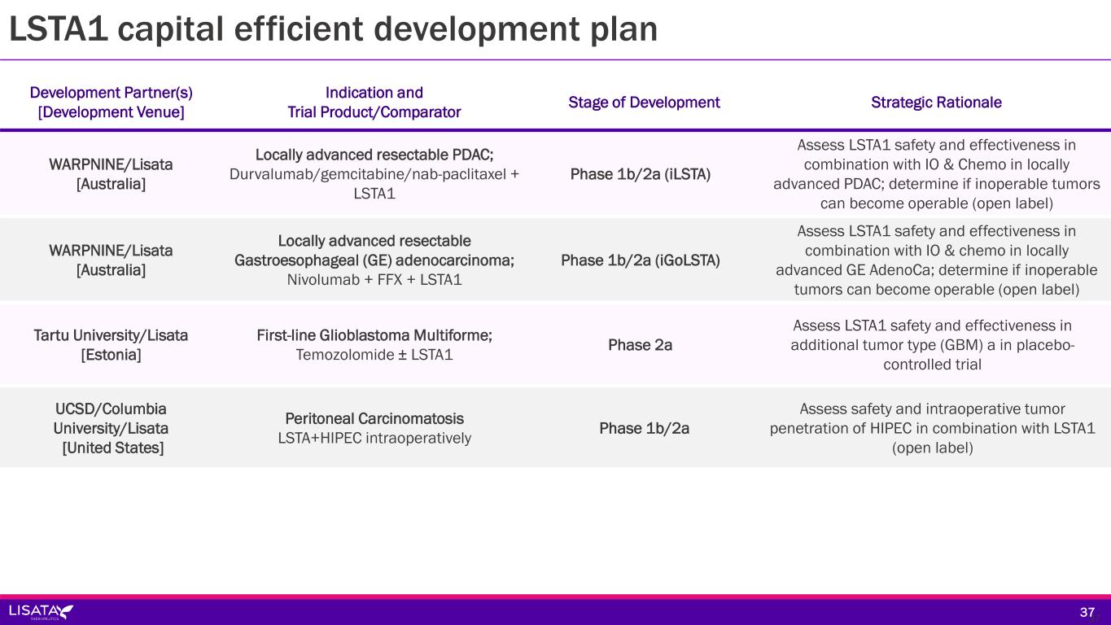
Task: Click the 'Strategic Rationale' column header
Action: click(x=936, y=103)
